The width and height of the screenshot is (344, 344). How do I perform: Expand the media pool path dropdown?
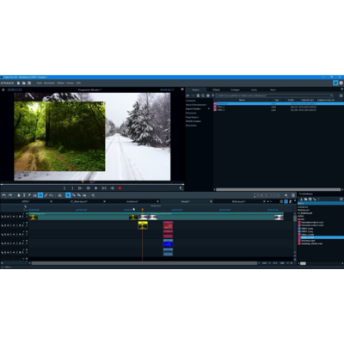point(332,95)
